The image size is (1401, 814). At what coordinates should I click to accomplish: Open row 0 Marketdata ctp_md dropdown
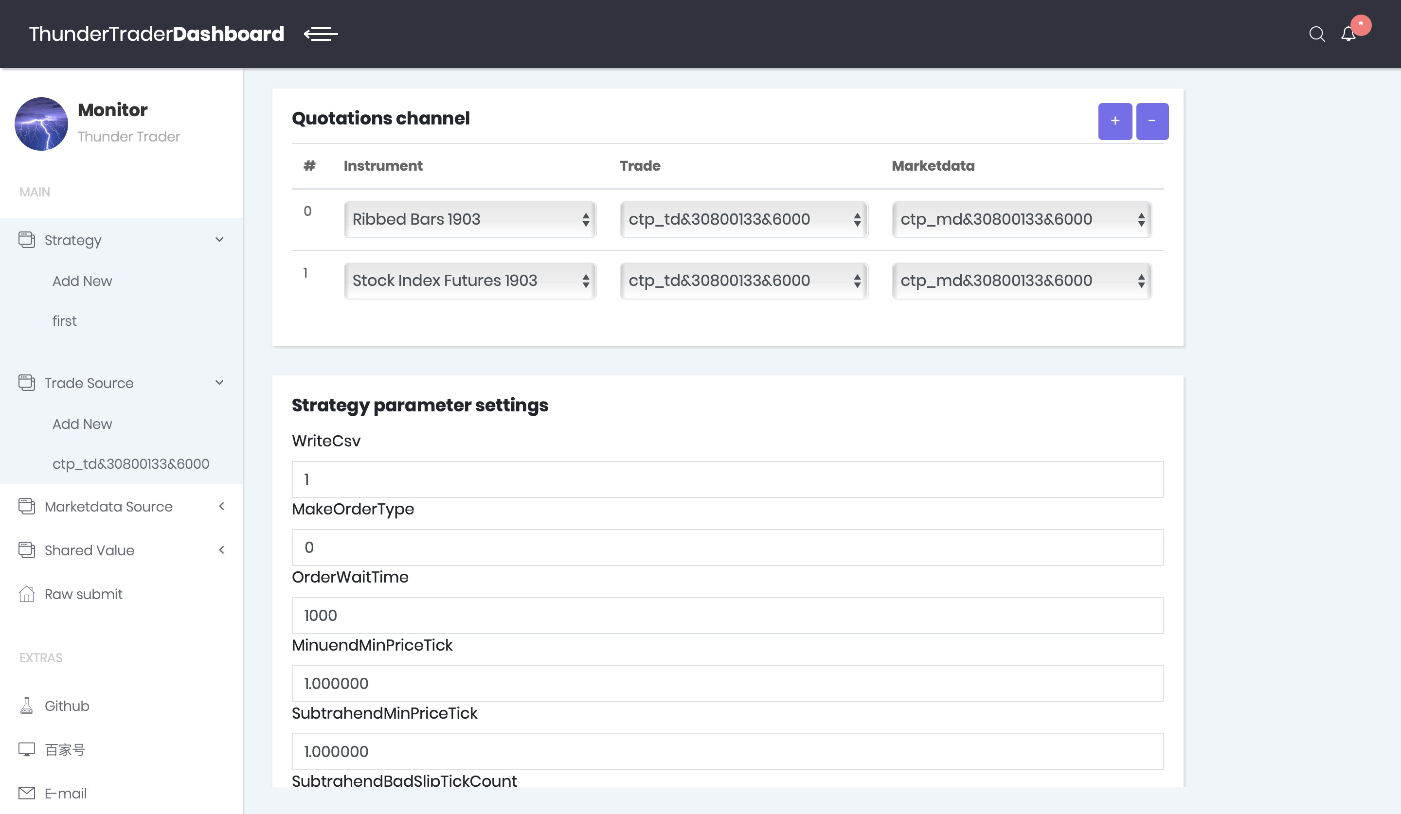1021,219
